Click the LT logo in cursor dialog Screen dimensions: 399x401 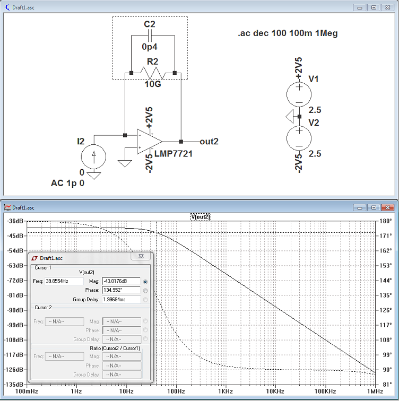34,258
